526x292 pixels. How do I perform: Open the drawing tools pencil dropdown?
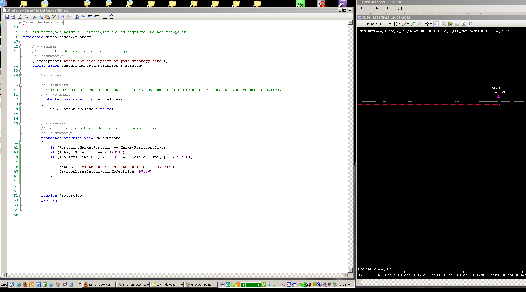tap(406, 24)
